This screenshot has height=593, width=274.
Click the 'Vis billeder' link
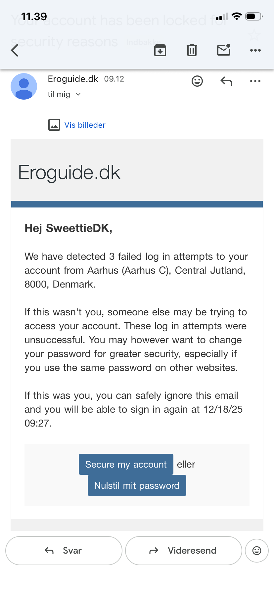tap(85, 125)
